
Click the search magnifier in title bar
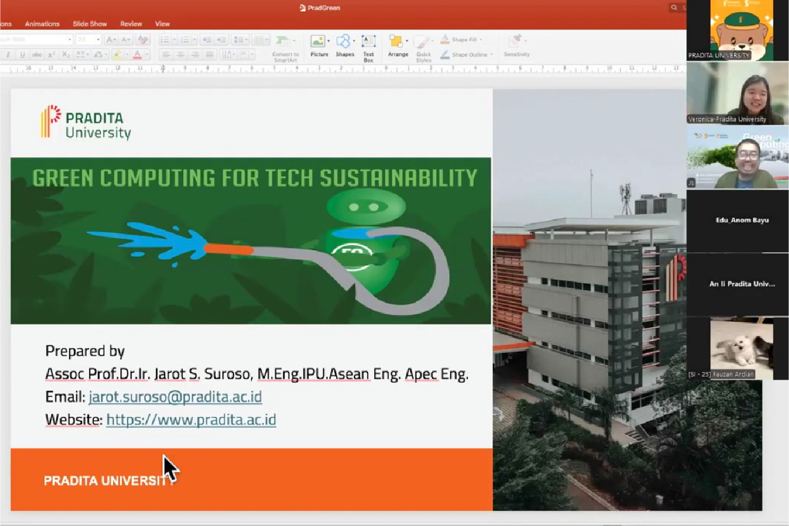coord(674,8)
